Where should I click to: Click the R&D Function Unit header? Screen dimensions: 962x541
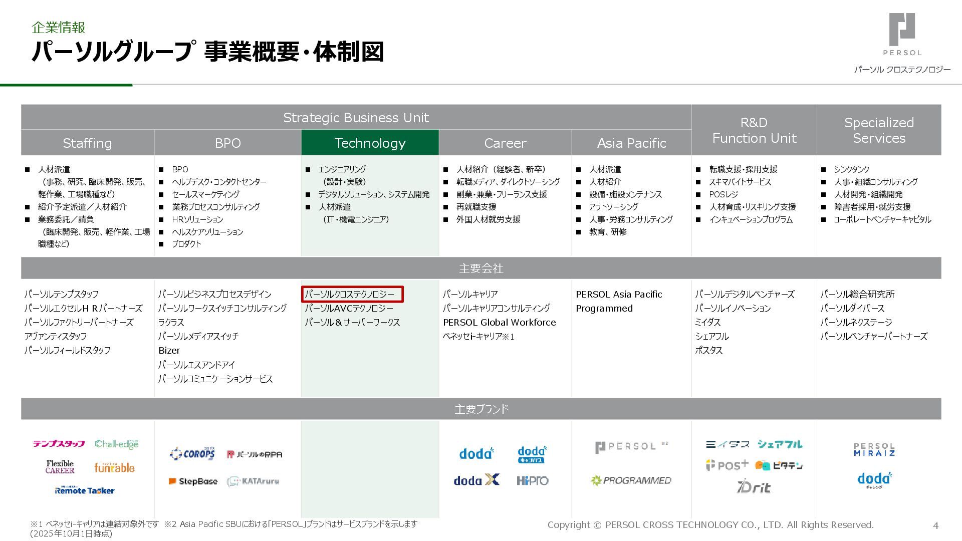(754, 130)
